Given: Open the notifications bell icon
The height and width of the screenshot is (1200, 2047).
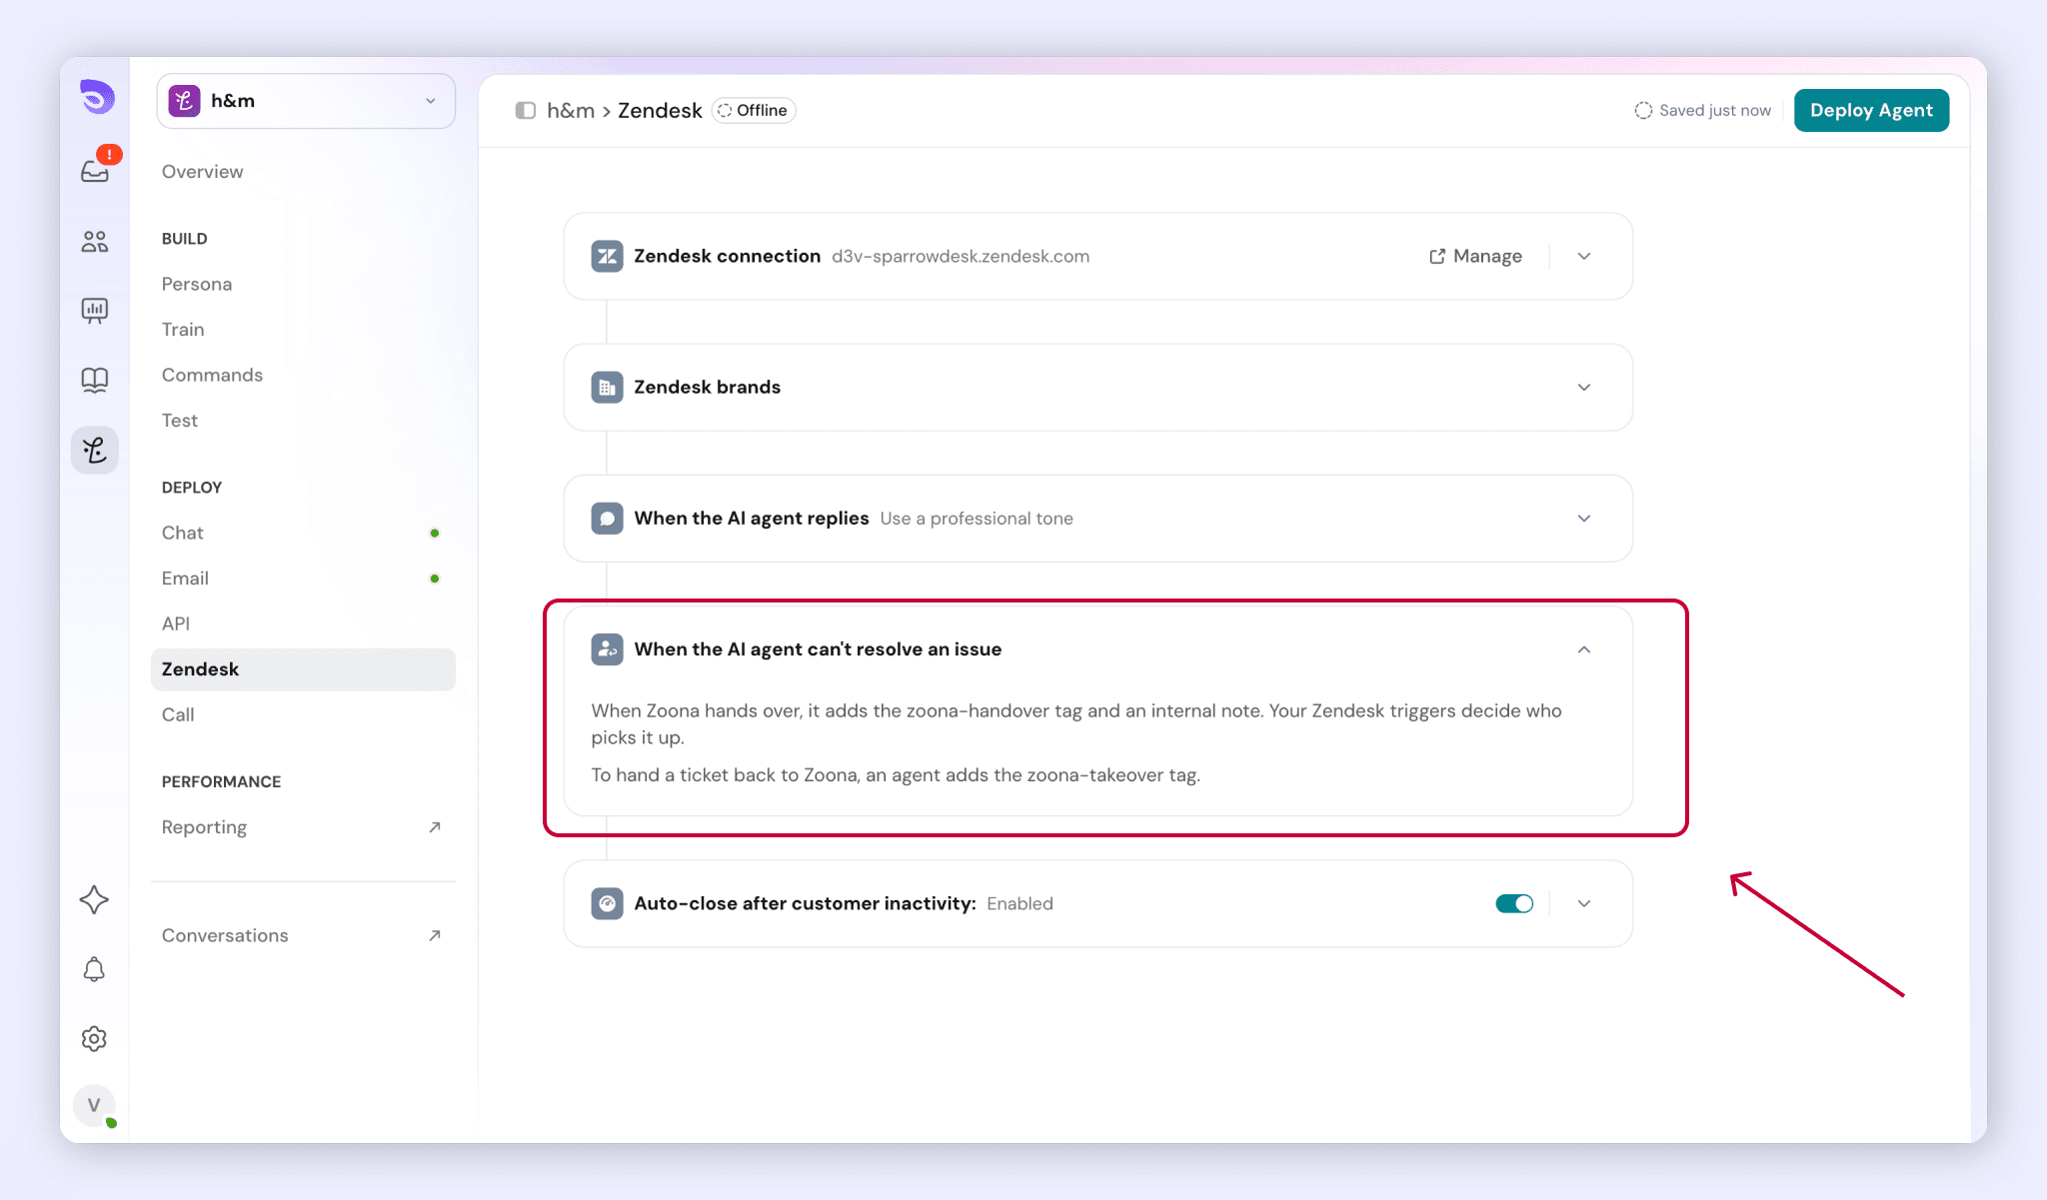Looking at the screenshot, I should pyautogui.click(x=94, y=969).
